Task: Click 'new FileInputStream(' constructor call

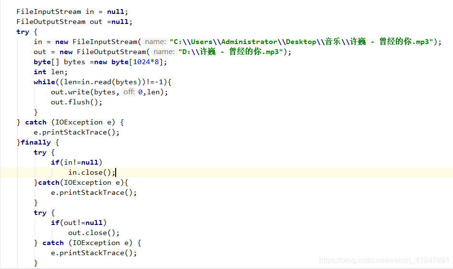Action: pyautogui.click(x=98, y=42)
